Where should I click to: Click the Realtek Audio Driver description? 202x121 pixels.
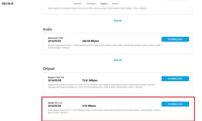tap(104, 47)
